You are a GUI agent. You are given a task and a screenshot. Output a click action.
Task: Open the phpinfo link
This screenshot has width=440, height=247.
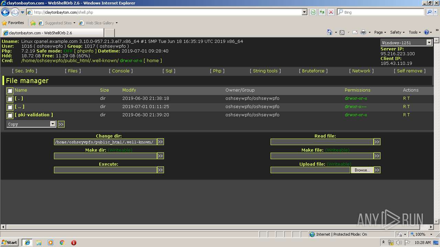(x=85, y=51)
